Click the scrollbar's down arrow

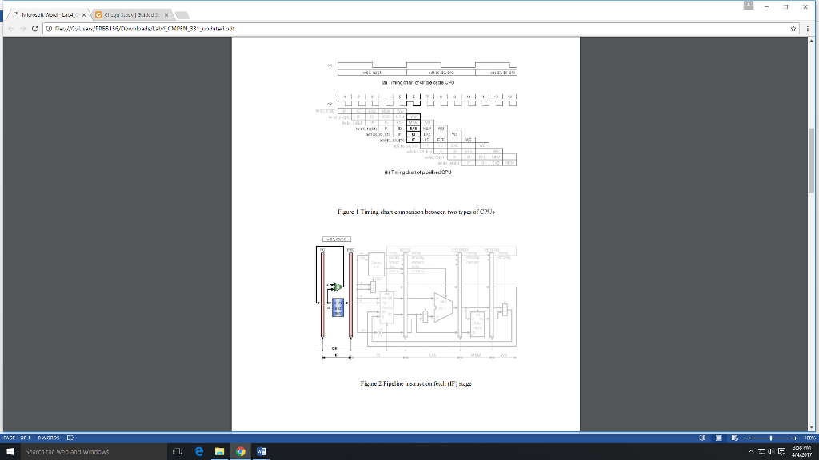click(813, 426)
